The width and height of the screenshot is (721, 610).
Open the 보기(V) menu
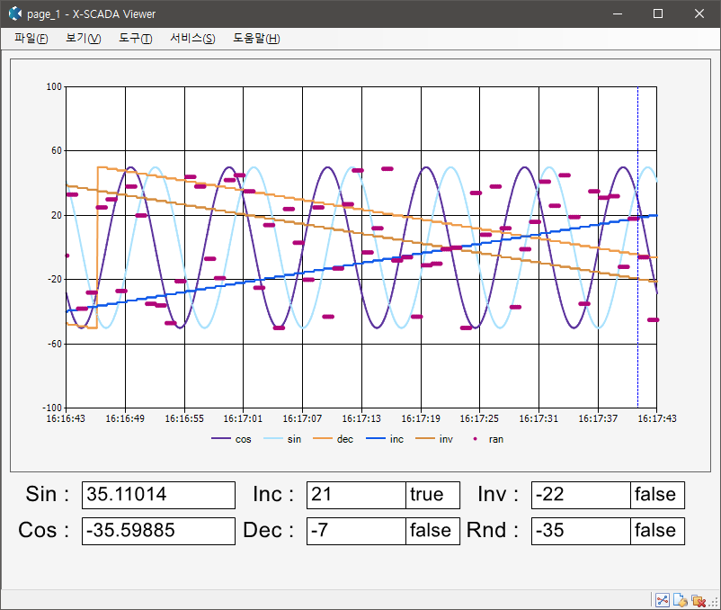pyautogui.click(x=84, y=38)
